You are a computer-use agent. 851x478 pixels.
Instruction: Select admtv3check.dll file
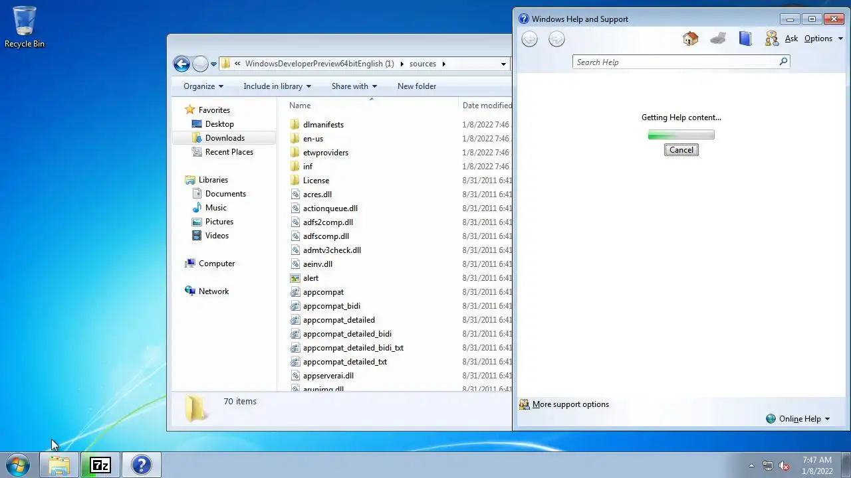[332, 250]
